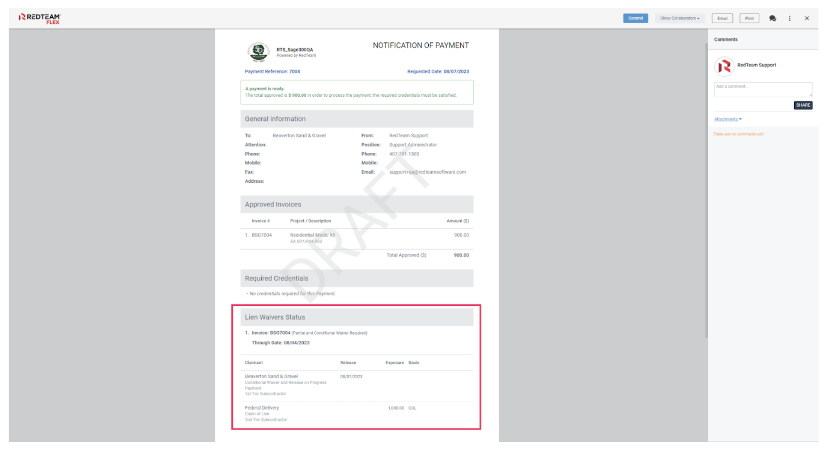Focus the Add a comment text field

pyautogui.click(x=762, y=89)
